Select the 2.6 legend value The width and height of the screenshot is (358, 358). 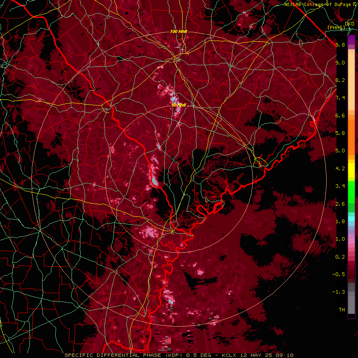(x=340, y=204)
